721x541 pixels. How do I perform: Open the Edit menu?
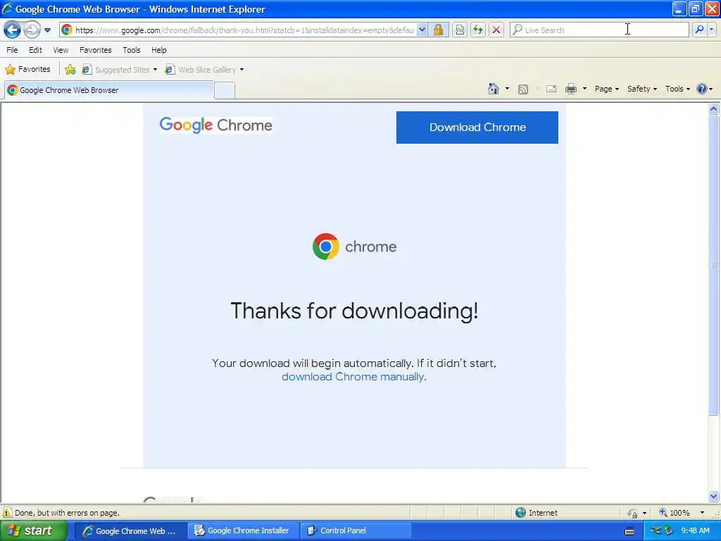coord(35,50)
